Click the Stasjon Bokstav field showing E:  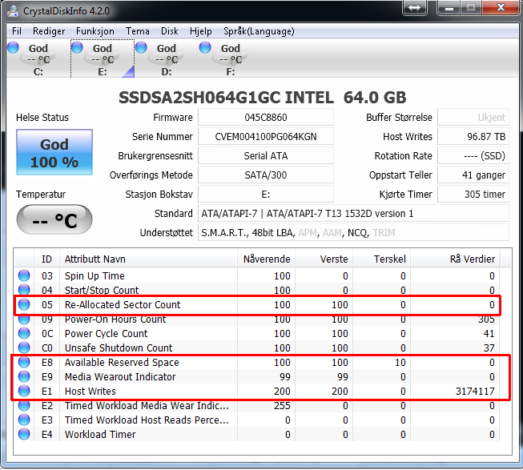tap(266, 195)
